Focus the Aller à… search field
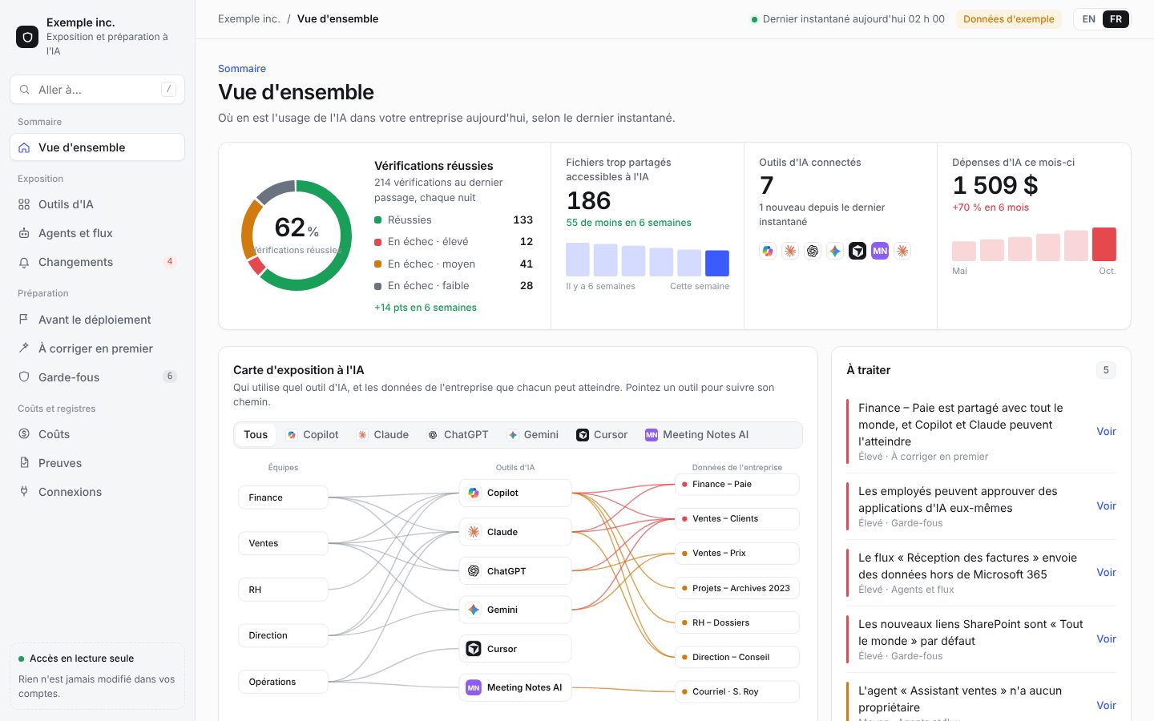The width and height of the screenshot is (1154, 721). coord(97,90)
